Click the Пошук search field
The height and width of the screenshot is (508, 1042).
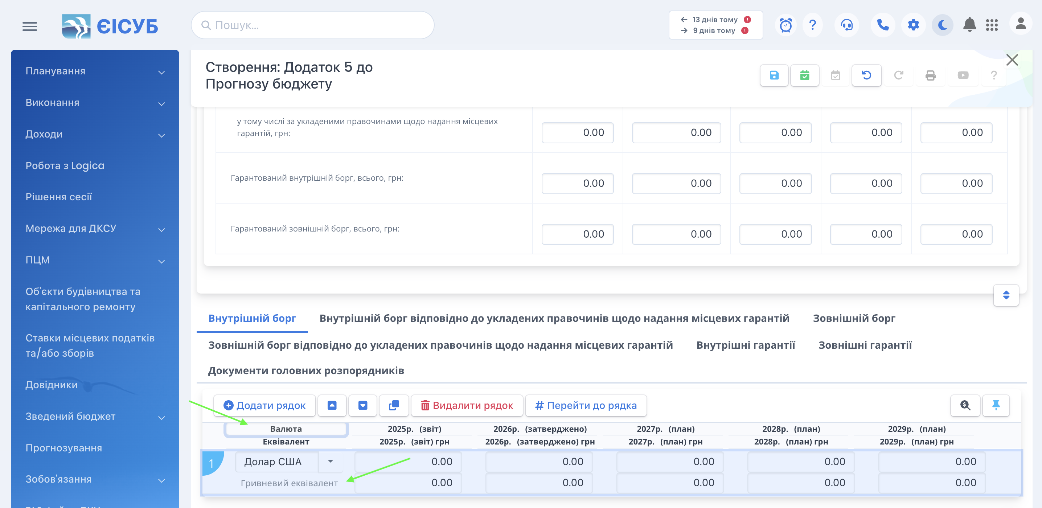(312, 25)
